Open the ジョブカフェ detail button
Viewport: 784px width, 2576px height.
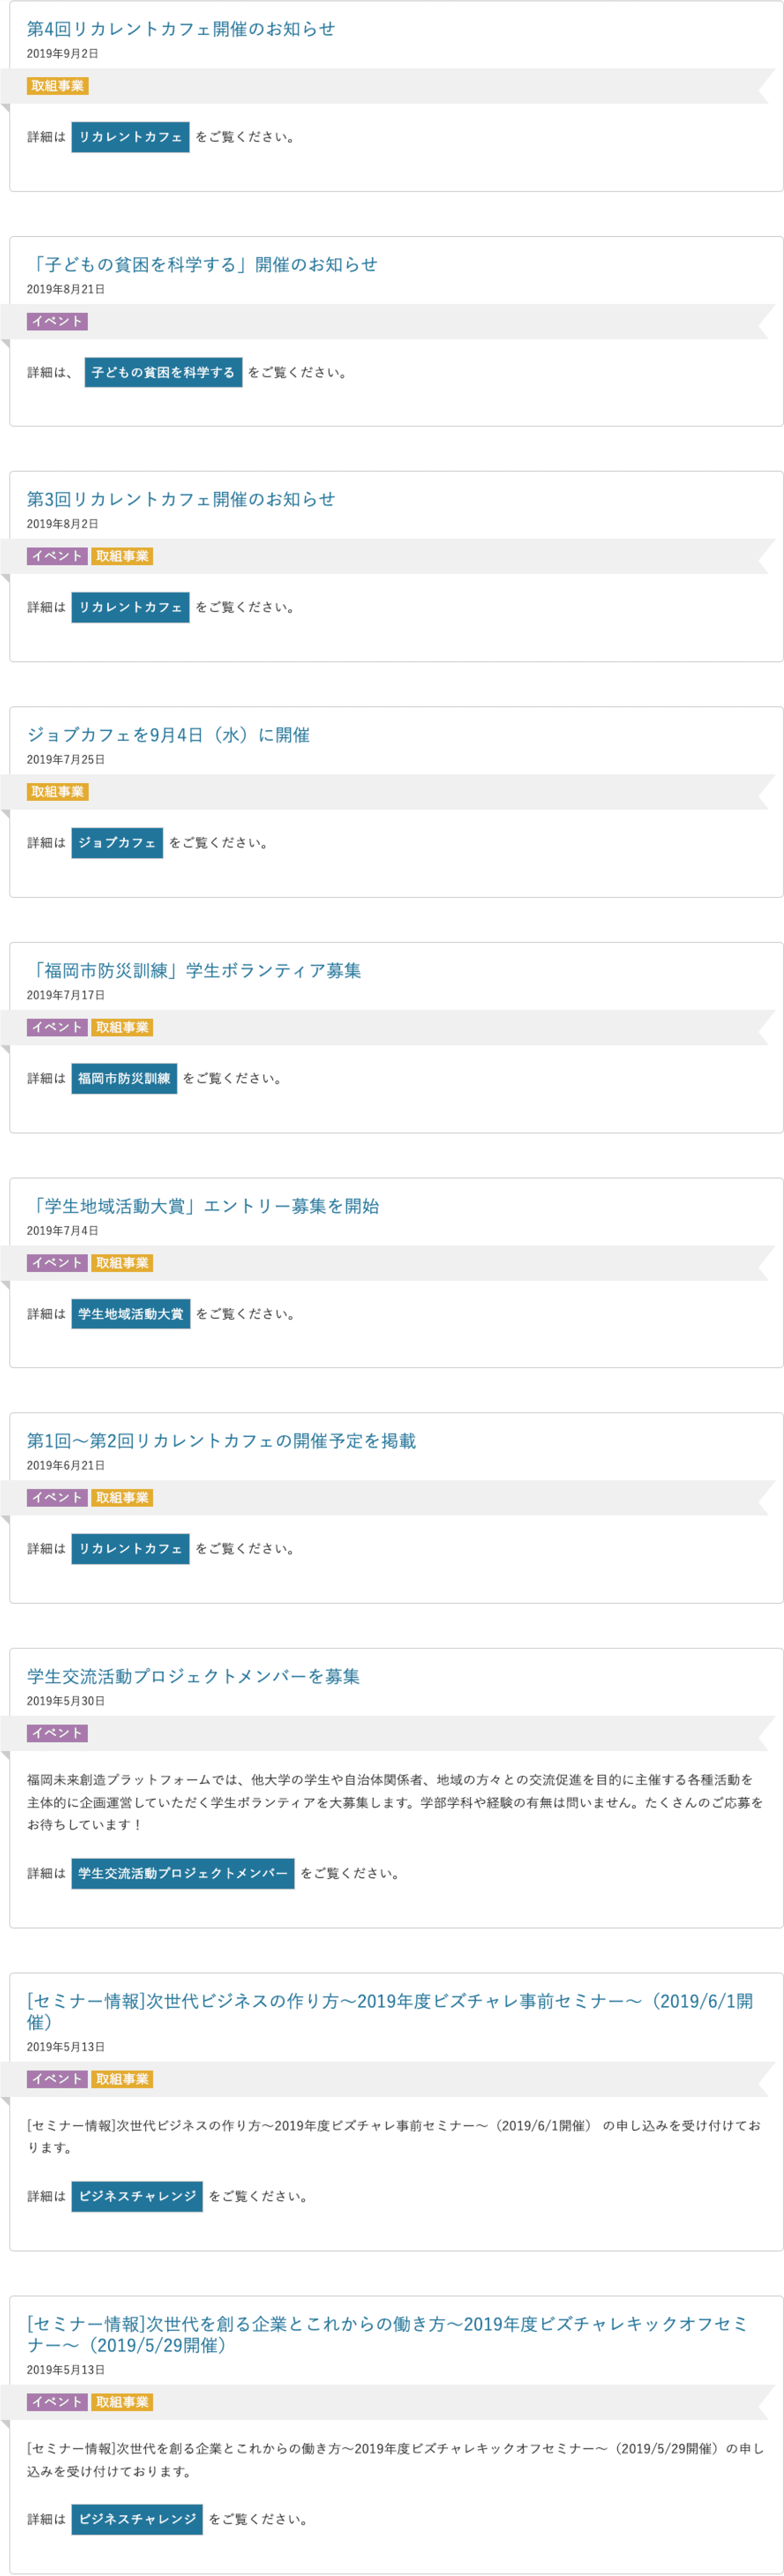pyautogui.click(x=118, y=842)
